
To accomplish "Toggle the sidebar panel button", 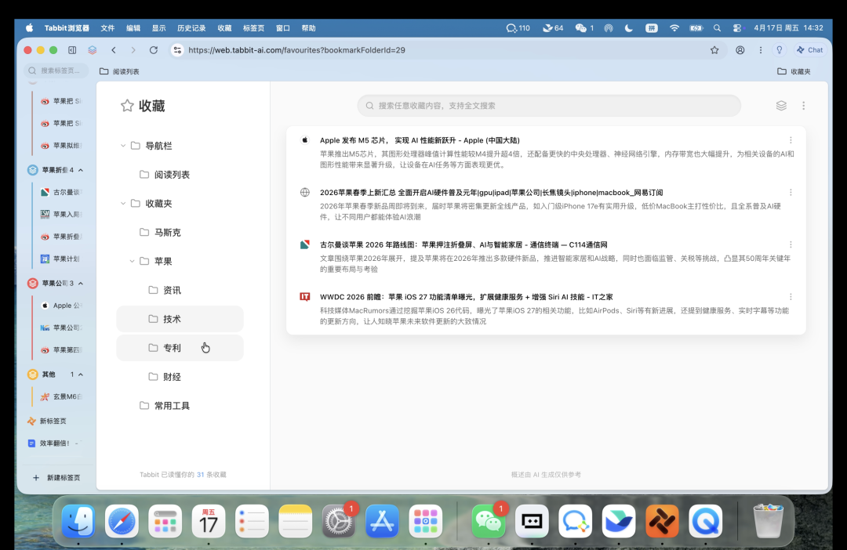I will 72,50.
